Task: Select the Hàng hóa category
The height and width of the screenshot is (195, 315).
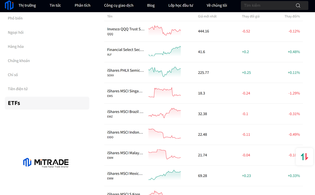Action: (x=16, y=46)
